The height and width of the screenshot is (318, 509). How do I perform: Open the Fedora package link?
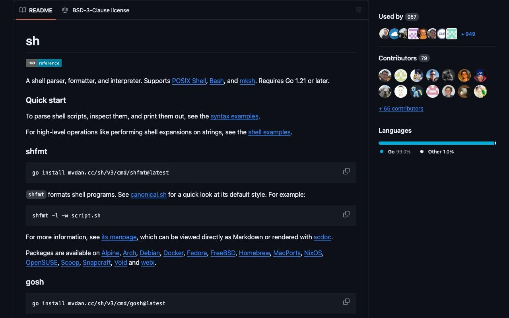pyautogui.click(x=197, y=253)
